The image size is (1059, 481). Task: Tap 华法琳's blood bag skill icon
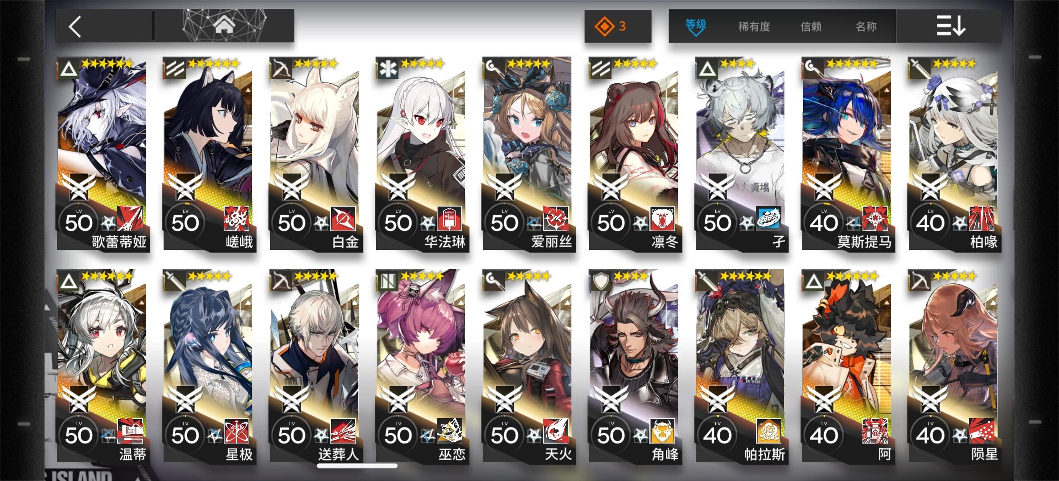pos(449,219)
